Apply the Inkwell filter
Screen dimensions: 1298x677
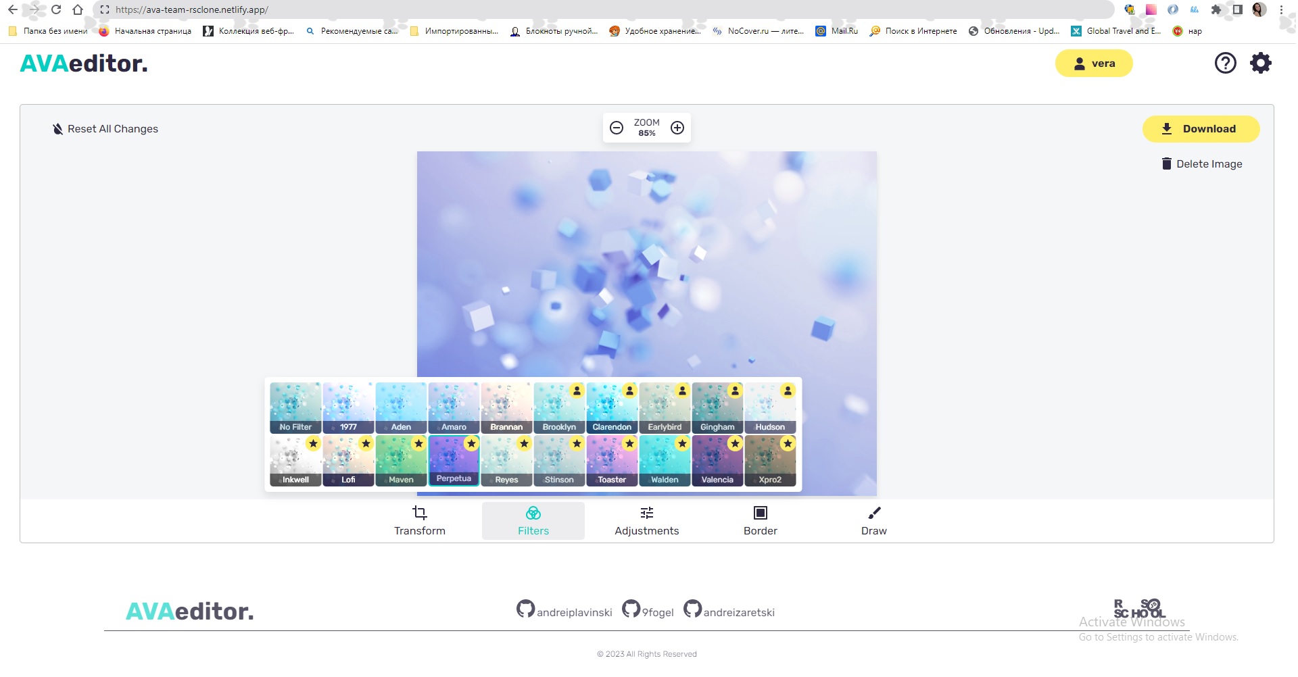coord(295,461)
